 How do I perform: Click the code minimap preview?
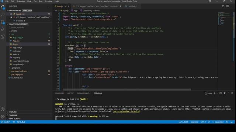point(225,19)
